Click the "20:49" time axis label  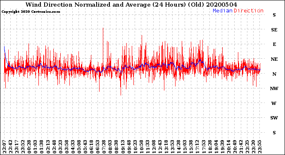[x=235, y=147]
